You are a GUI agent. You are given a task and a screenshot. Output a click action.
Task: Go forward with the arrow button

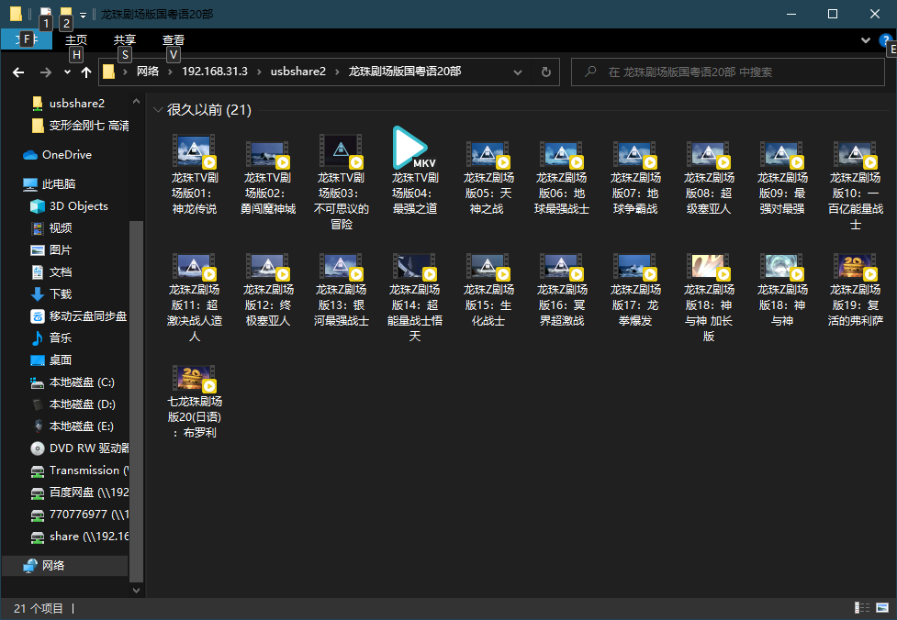[x=45, y=72]
